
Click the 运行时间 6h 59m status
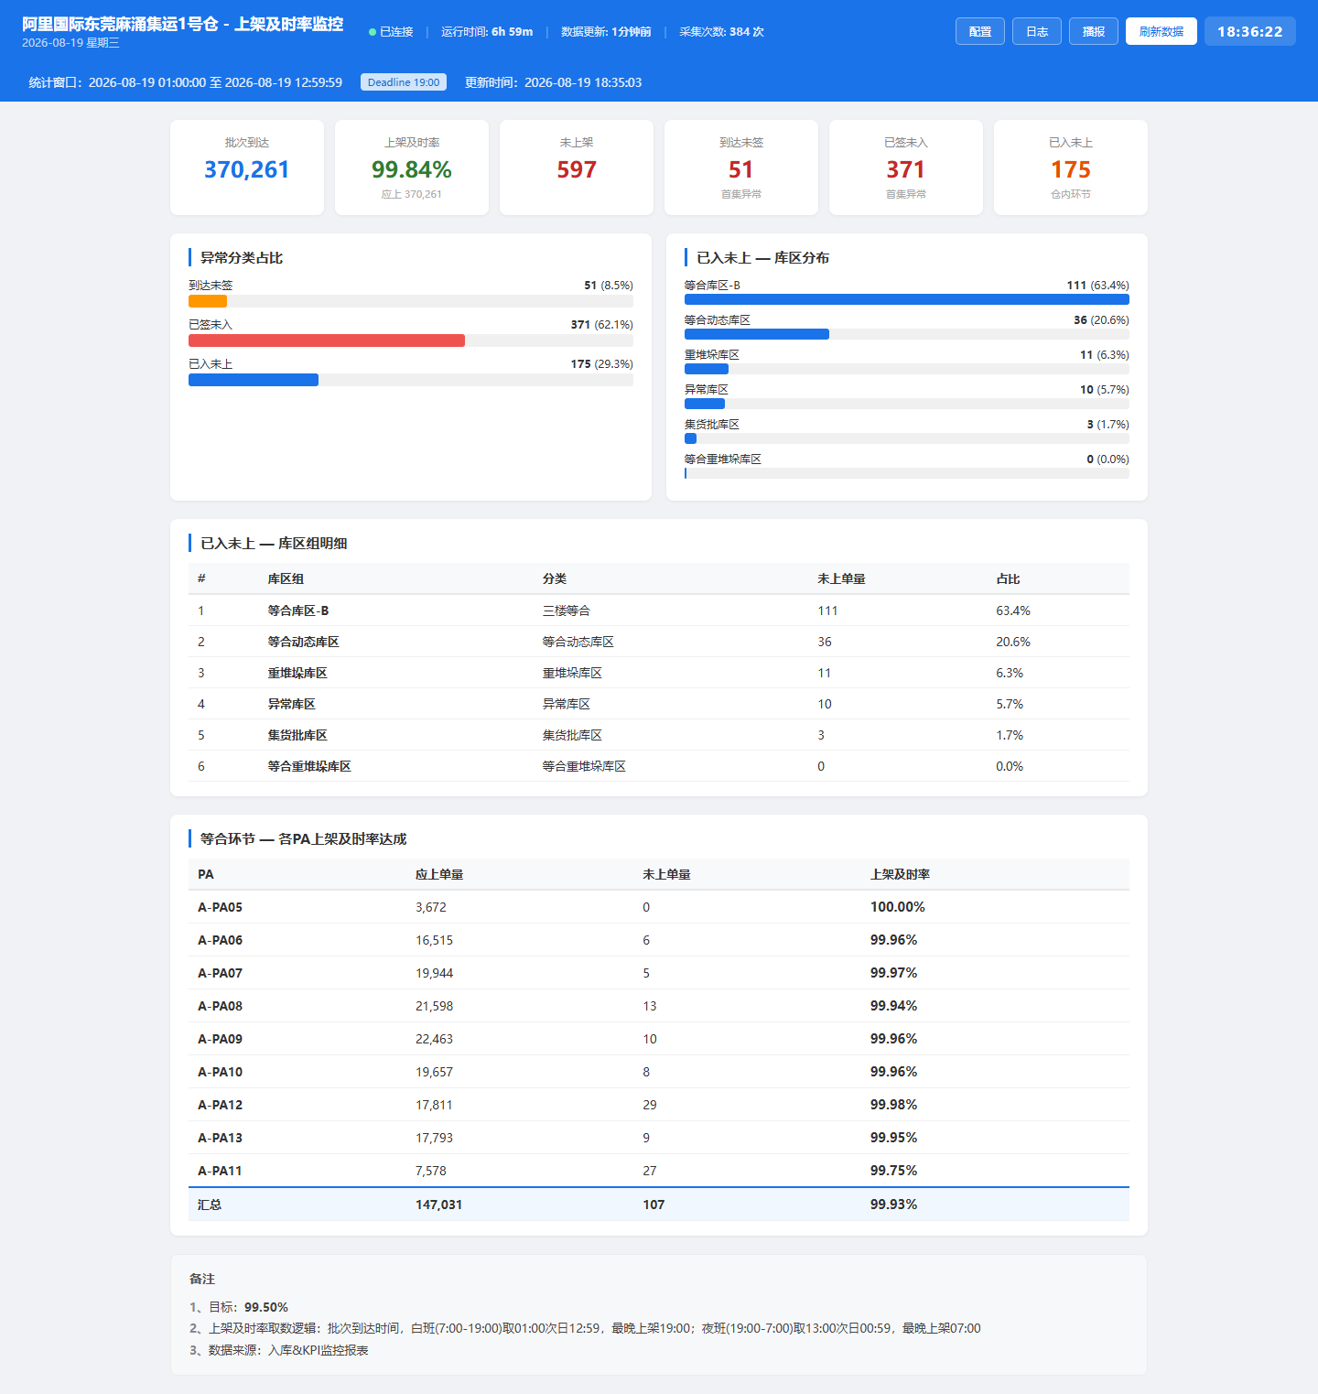[487, 32]
